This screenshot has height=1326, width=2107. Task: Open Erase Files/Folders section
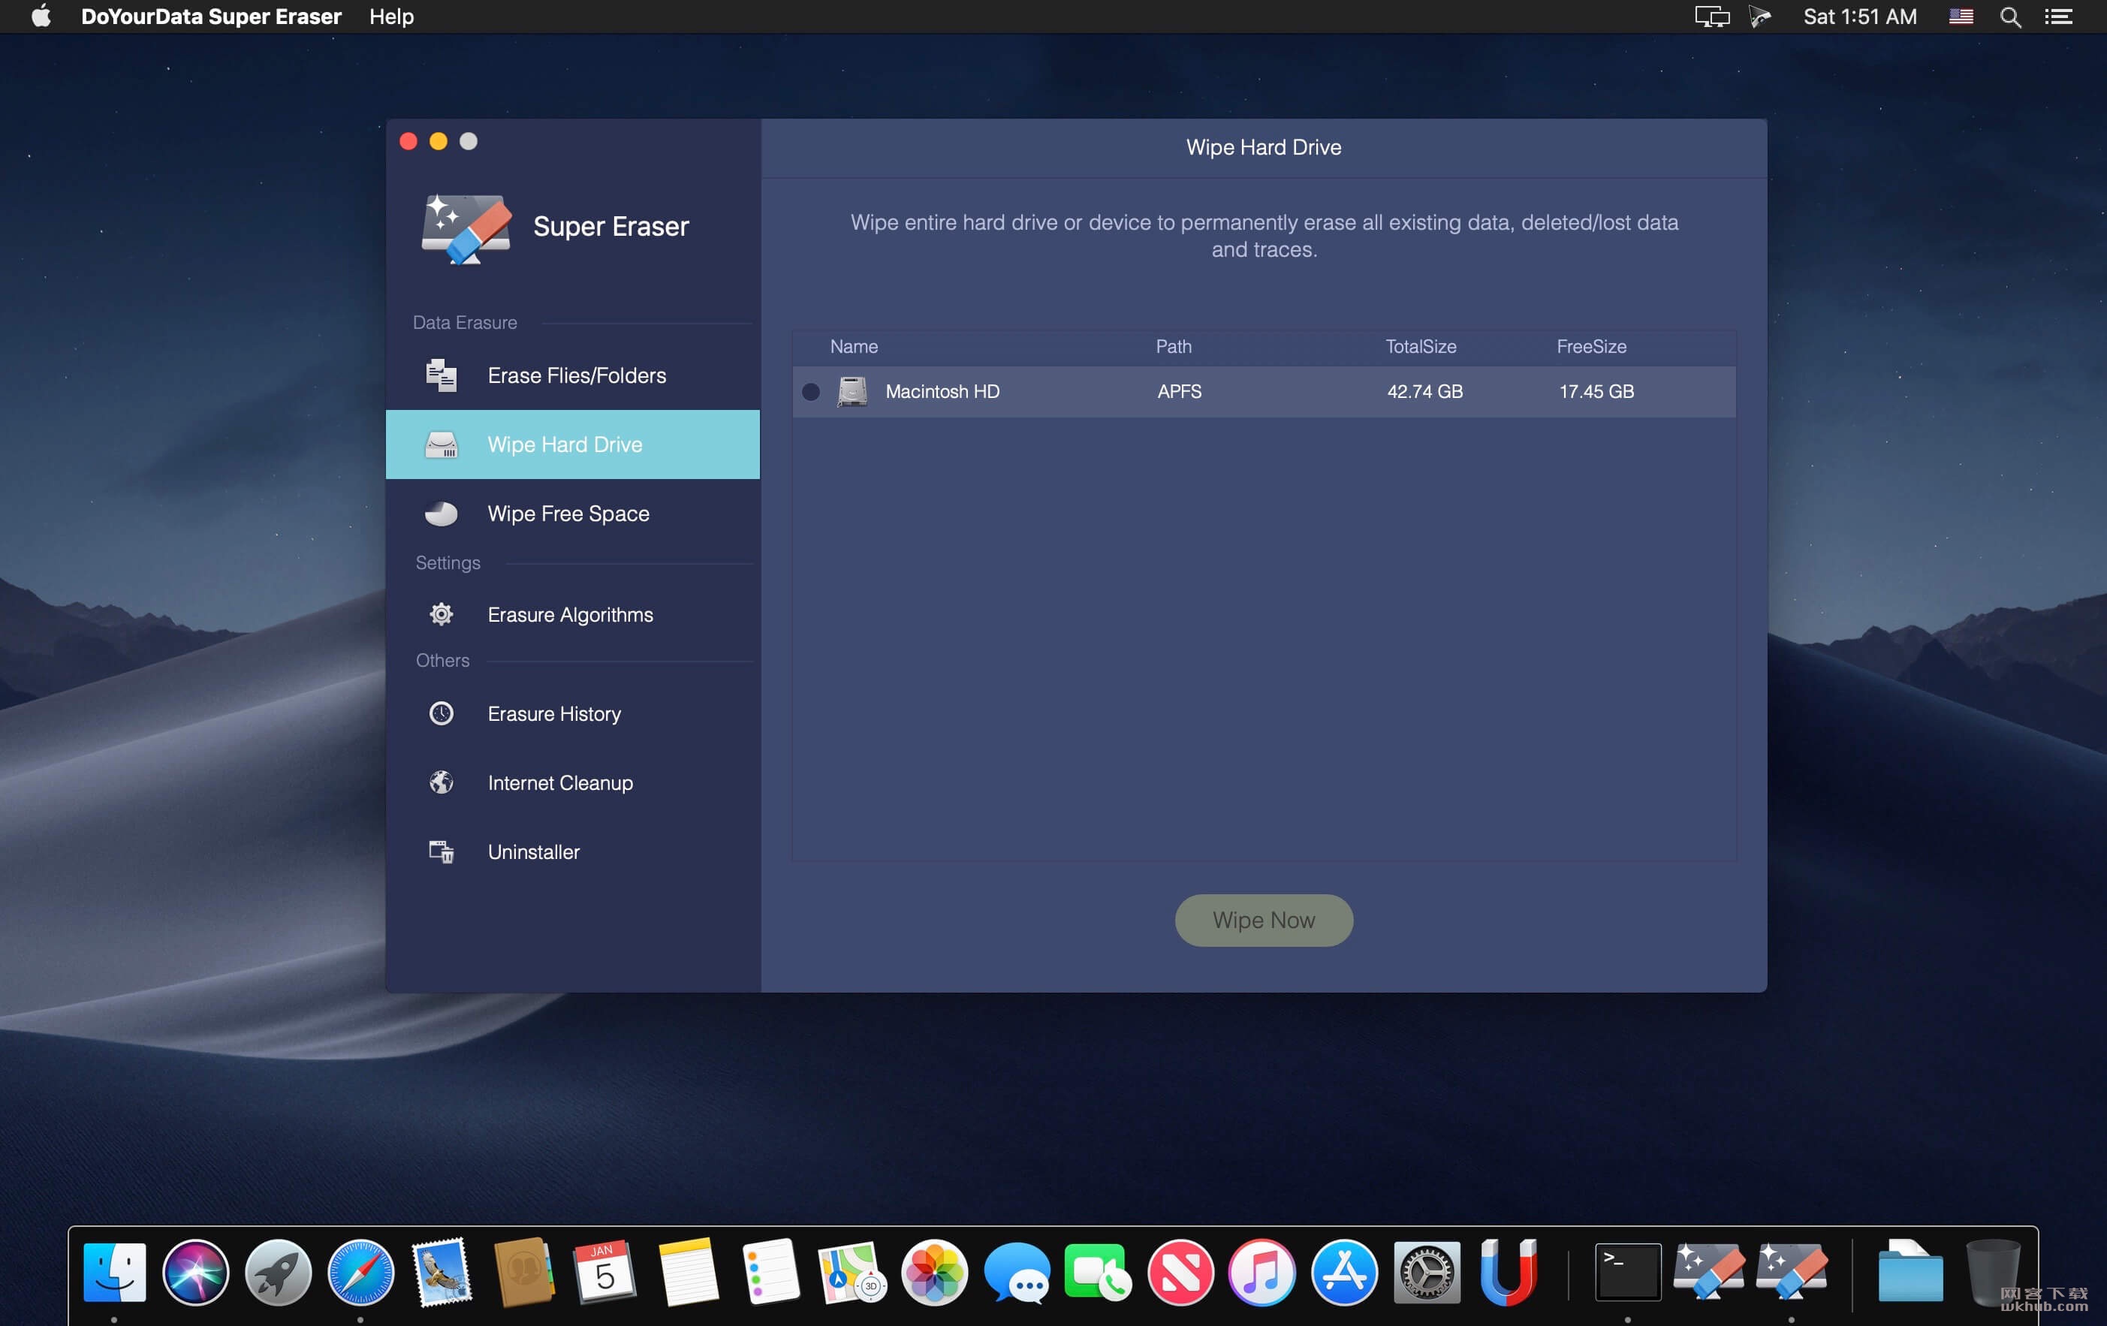[572, 375]
